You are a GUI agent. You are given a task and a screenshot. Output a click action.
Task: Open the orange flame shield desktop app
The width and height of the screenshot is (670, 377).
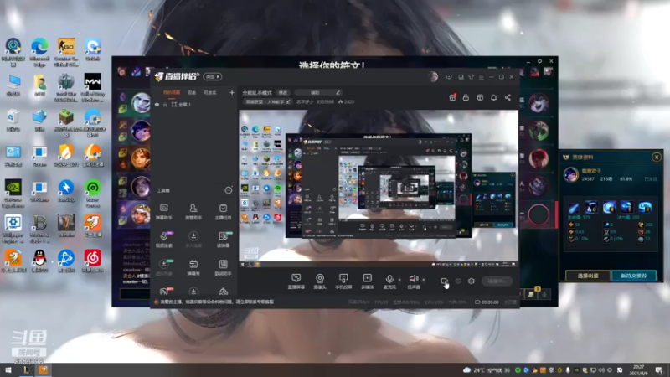(66, 152)
